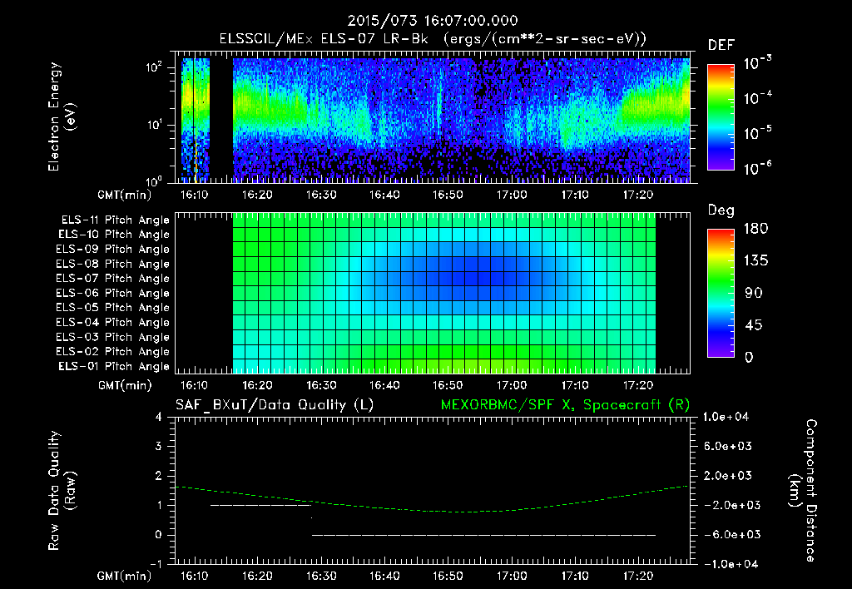
Task: Select the ELS-08 Pitch Angle row label
Action: tap(113, 264)
